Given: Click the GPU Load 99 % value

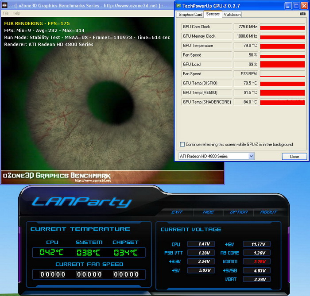Looking at the screenshot, I should pyautogui.click(x=246, y=64).
